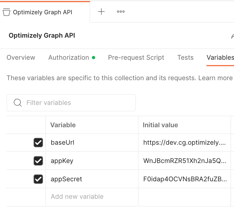Image resolution: width=234 pixels, height=220 pixels.
Task: Uncheck the appKey variable checkbox
Action: tap(38, 161)
